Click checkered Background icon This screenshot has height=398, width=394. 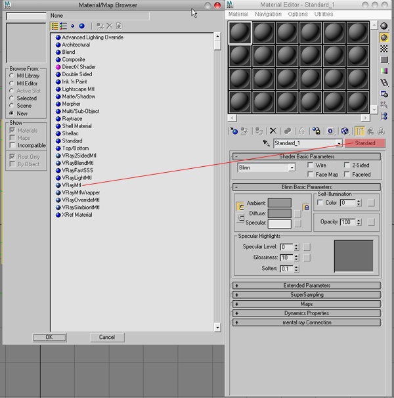coord(384,49)
